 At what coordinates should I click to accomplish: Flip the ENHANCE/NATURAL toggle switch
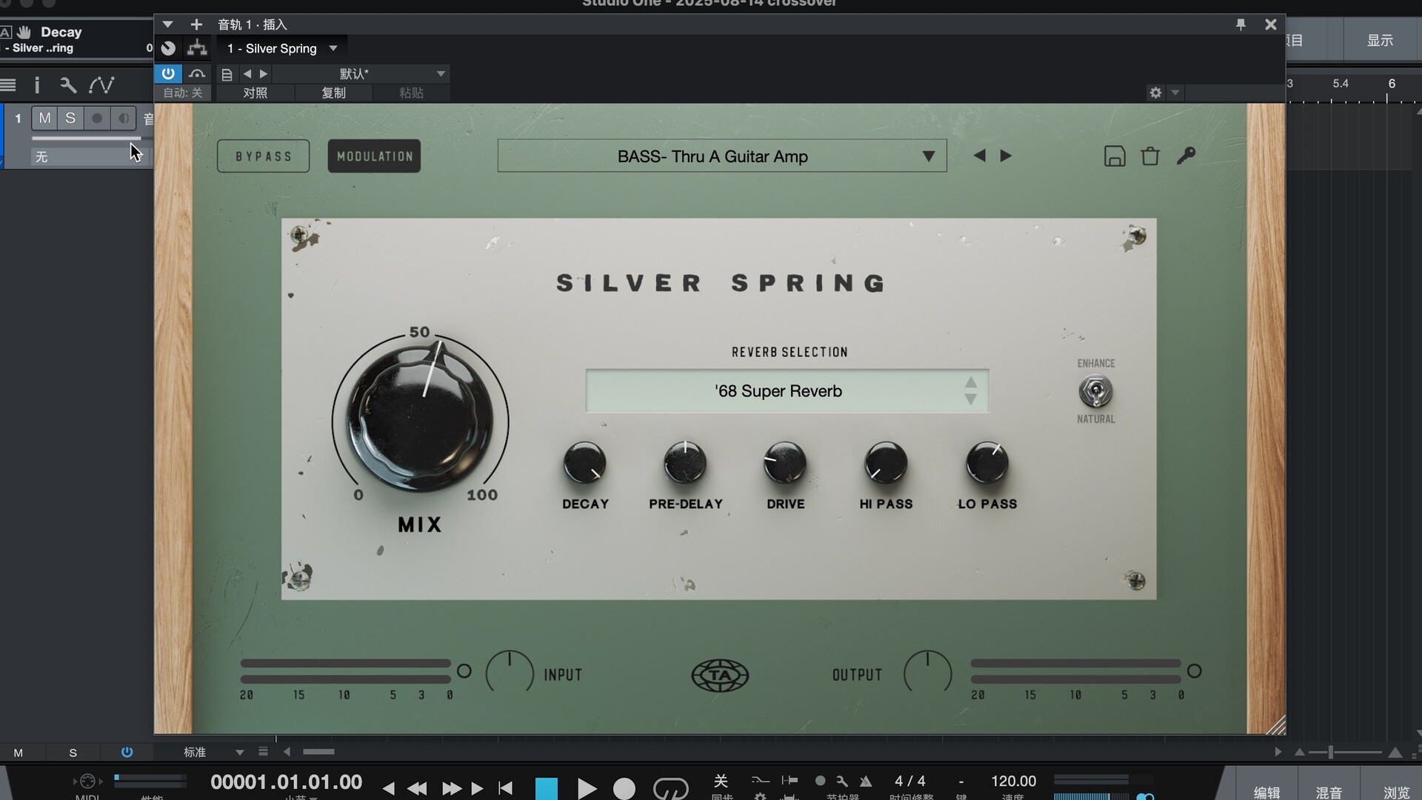point(1095,391)
